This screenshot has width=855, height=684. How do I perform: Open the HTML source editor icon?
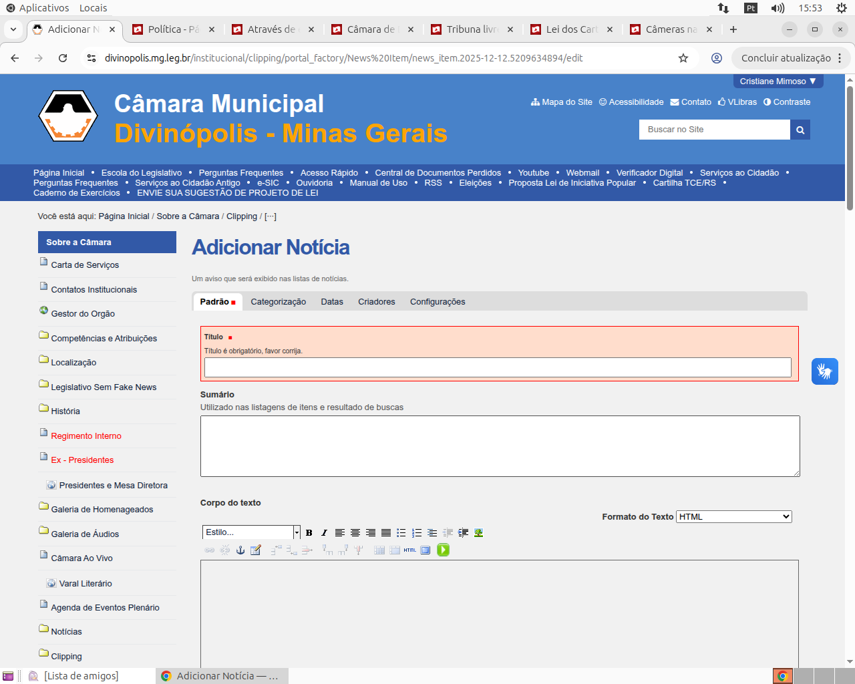click(x=409, y=550)
